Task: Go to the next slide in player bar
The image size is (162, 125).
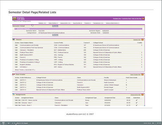Action: (14, 123)
